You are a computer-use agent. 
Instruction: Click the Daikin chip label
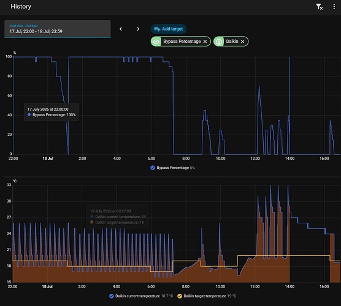(232, 42)
